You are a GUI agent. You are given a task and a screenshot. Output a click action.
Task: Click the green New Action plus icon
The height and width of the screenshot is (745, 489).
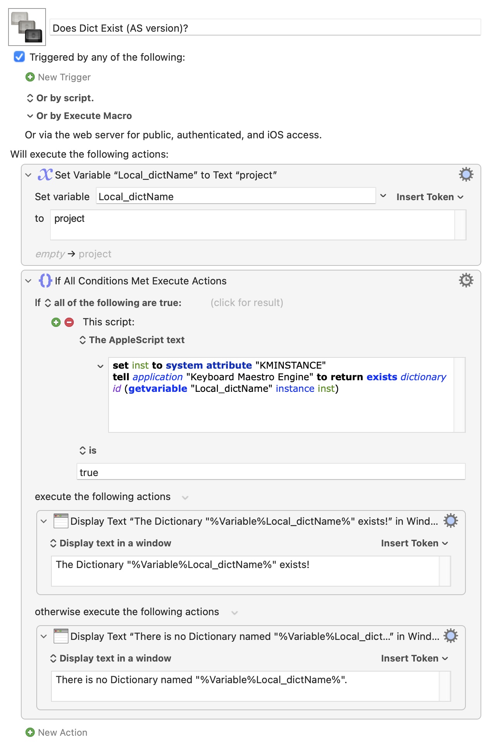(x=30, y=732)
